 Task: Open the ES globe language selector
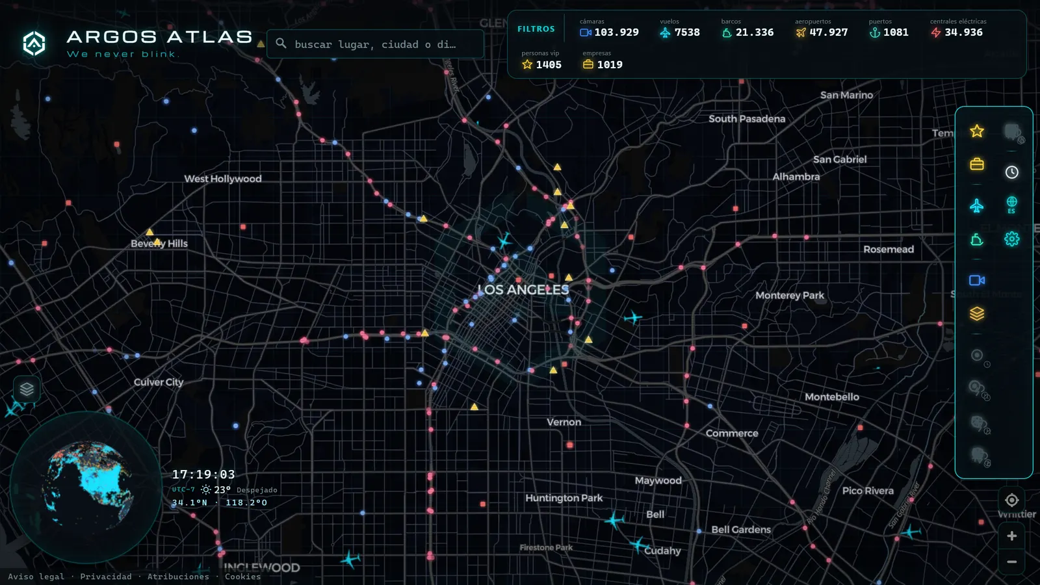pos(1011,205)
